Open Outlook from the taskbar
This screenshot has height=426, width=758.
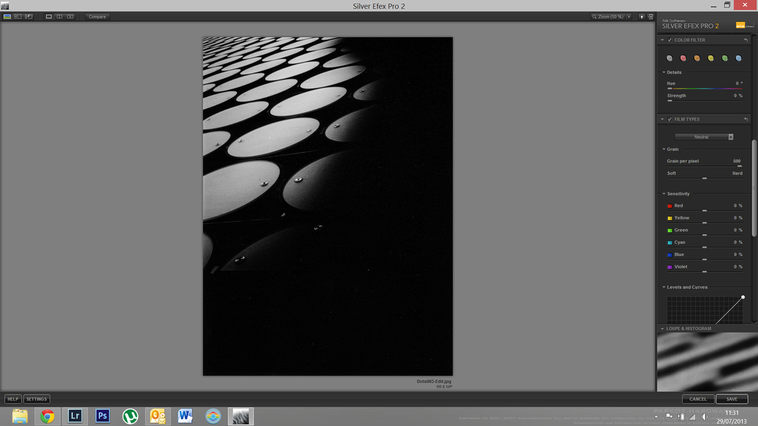click(x=158, y=416)
